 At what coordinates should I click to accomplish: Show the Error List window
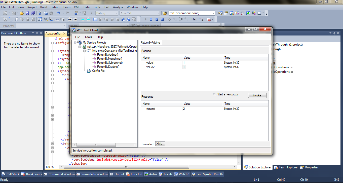coord(134,174)
